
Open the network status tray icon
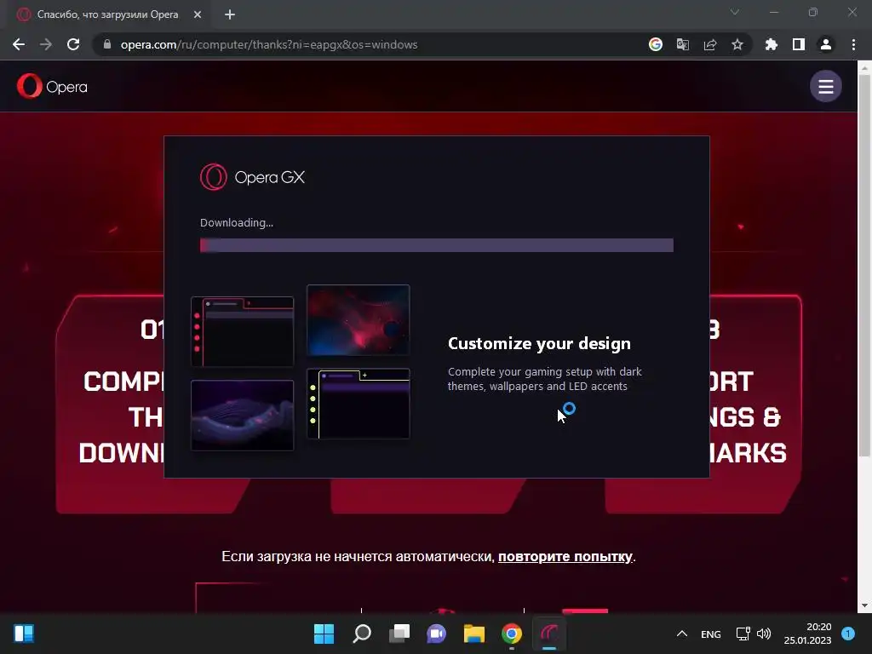coord(743,634)
